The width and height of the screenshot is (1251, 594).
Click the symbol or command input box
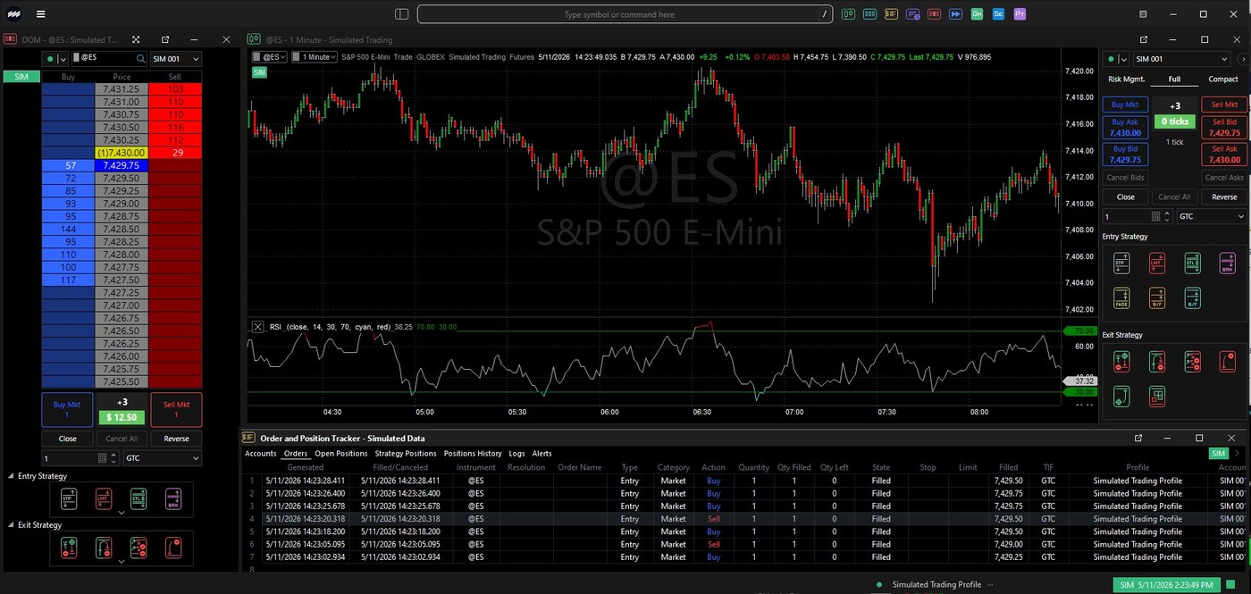pos(625,14)
